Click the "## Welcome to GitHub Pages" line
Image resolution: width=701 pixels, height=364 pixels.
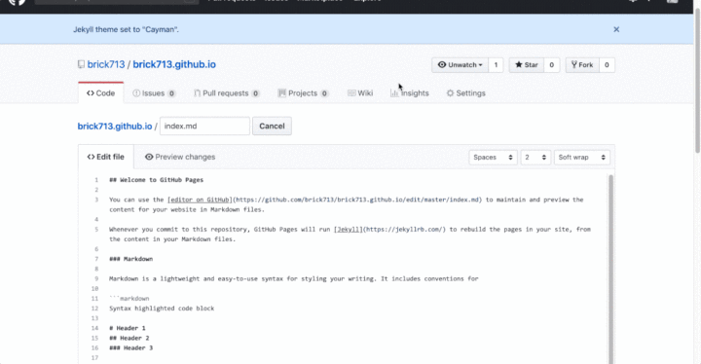(156, 180)
